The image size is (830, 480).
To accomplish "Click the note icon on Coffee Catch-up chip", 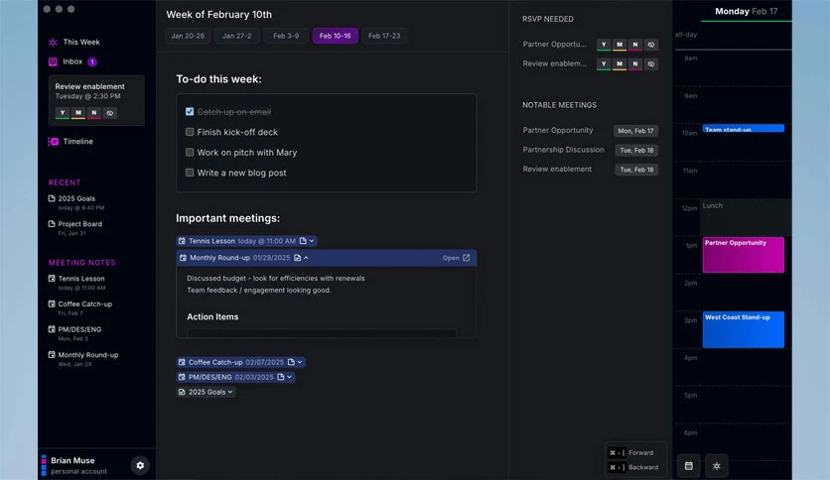I will pyautogui.click(x=291, y=362).
